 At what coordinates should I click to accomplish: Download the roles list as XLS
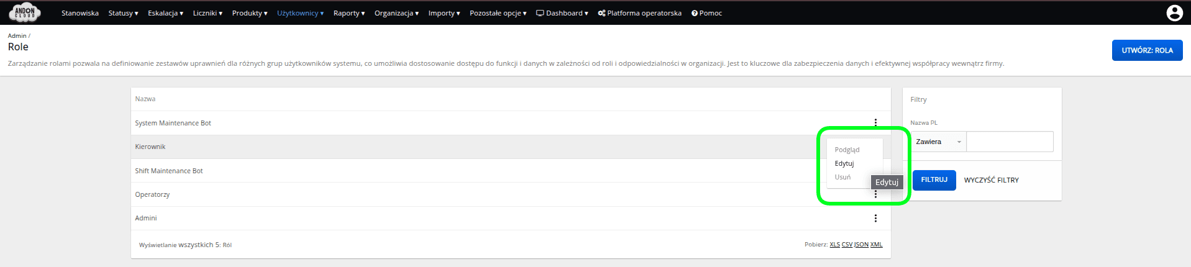click(x=834, y=245)
